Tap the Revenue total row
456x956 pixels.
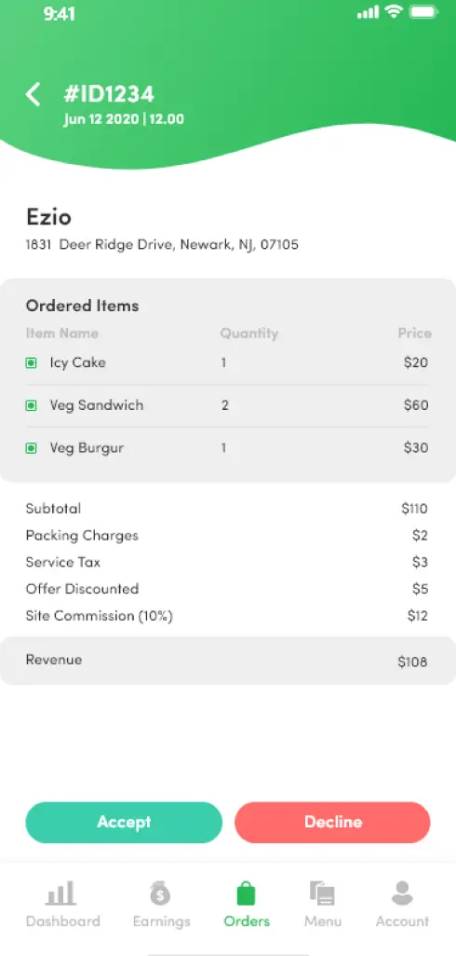(x=228, y=661)
